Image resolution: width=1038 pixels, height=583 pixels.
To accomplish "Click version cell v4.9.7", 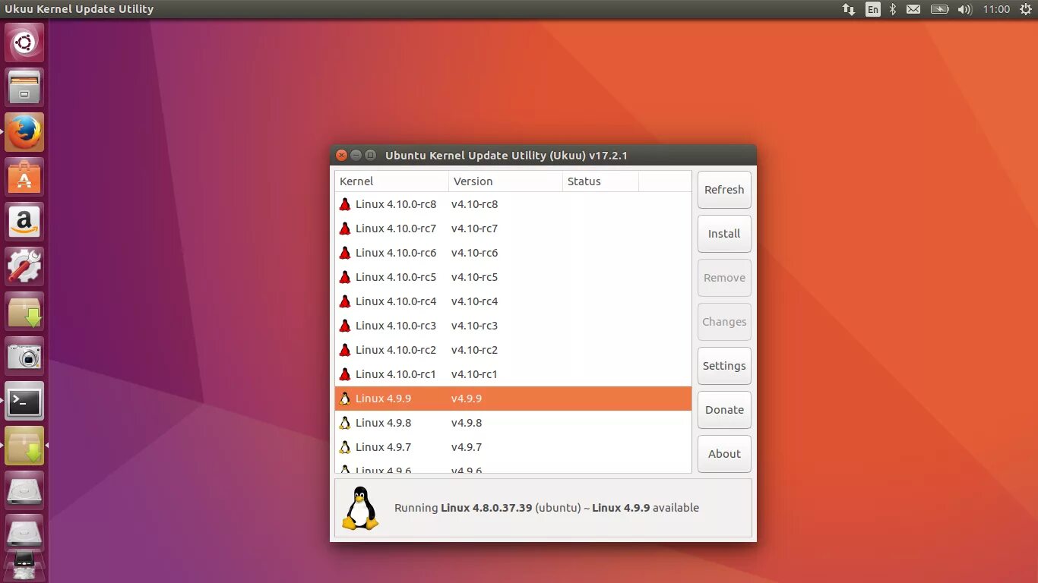I will coord(467,447).
